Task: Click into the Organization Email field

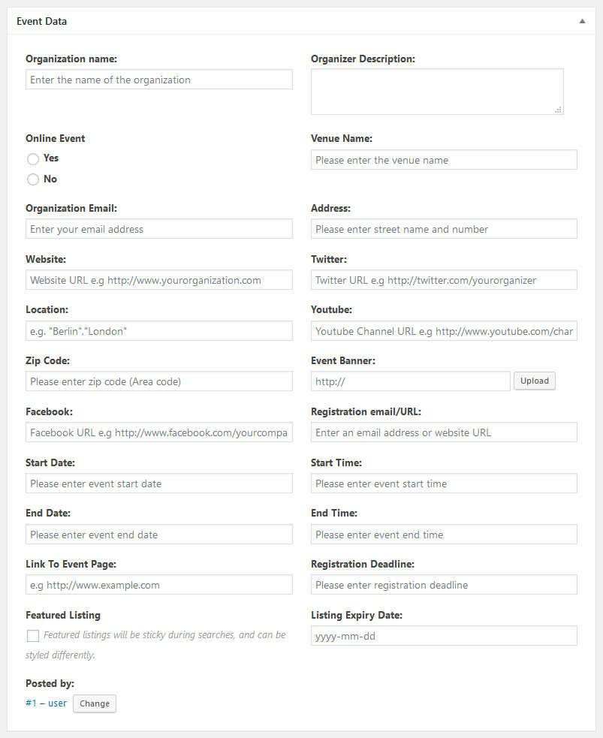Action: click(159, 229)
